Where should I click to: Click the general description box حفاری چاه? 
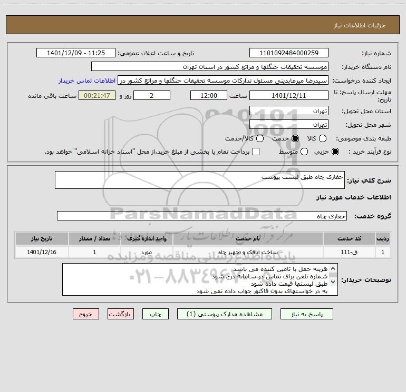[200, 180]
